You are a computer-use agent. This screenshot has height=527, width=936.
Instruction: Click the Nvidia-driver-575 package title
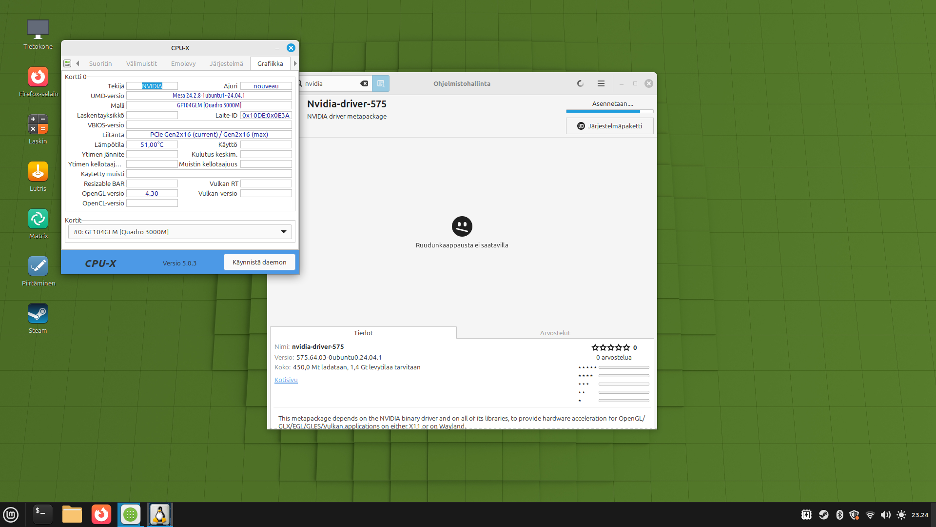coord(347,104)
